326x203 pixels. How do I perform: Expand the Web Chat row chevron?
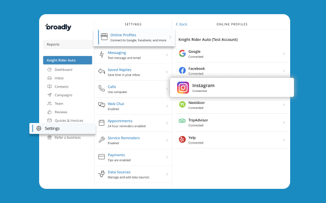pyautogui.click(x=167, y=106)
